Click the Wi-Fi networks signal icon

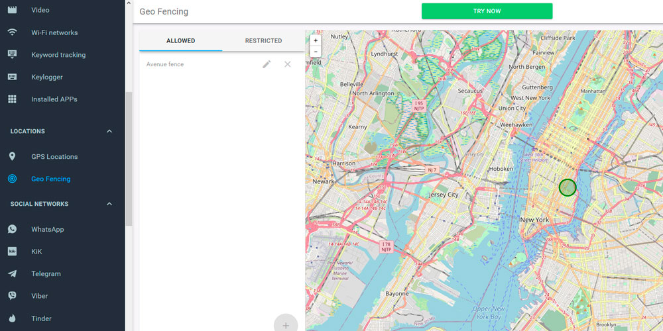12,32
